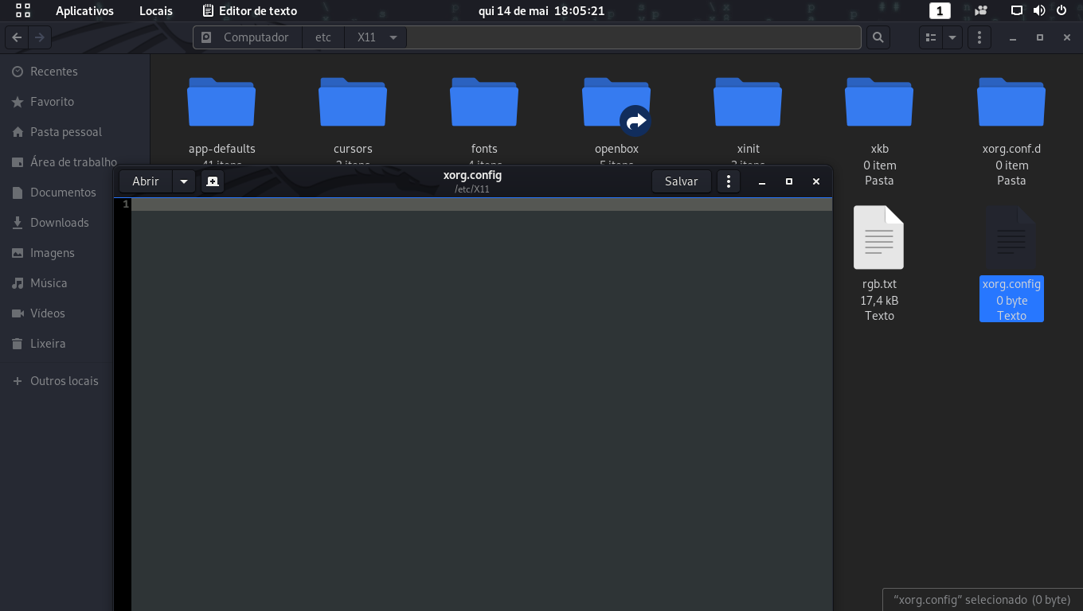1083x611 pixels.
Task: Click the Salvar button
Action: [681, 181]
